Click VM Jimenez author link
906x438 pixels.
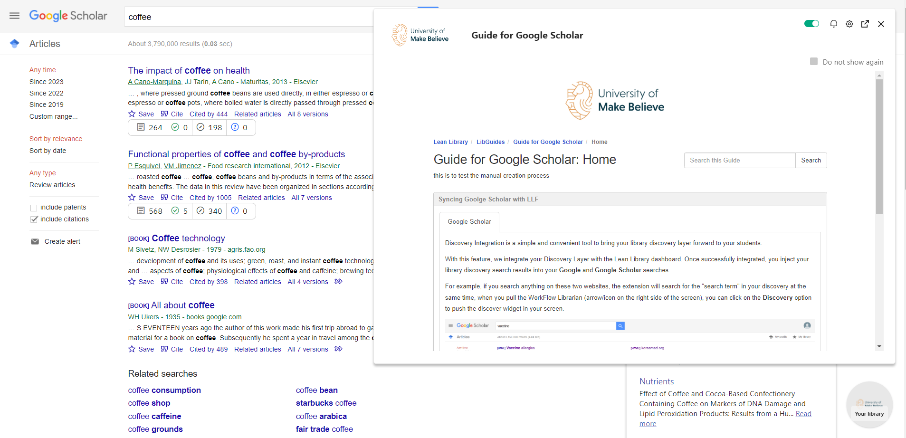tap(182, 166)
